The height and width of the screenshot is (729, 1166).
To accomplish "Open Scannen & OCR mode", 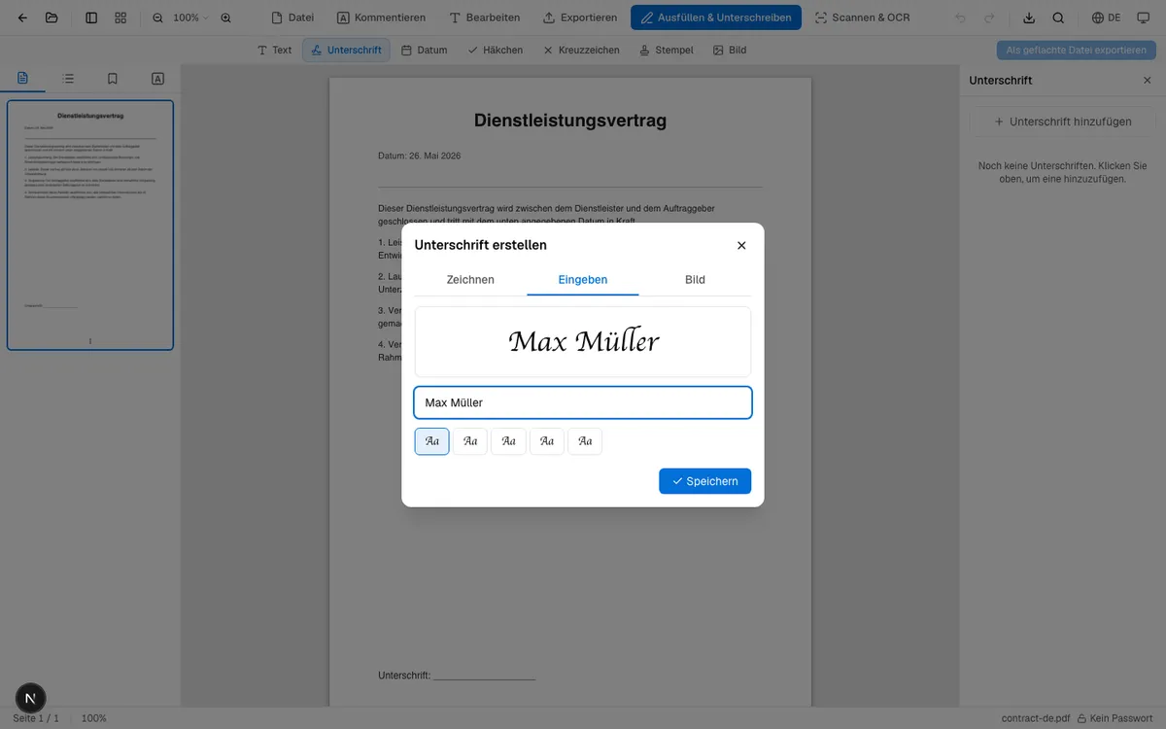I will [x=862, y=17].
